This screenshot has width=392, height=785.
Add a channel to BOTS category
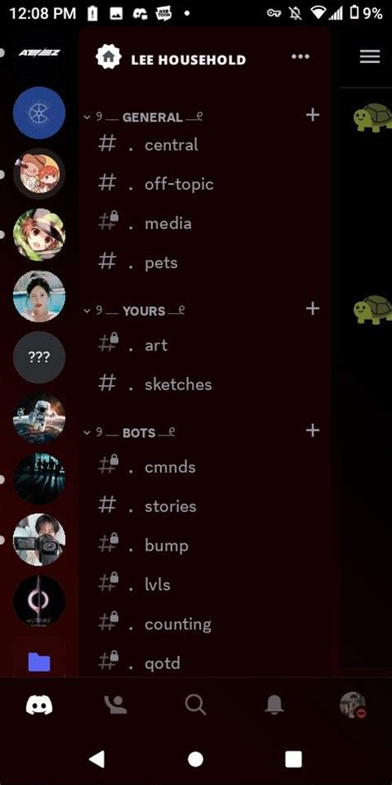(313, 430)
